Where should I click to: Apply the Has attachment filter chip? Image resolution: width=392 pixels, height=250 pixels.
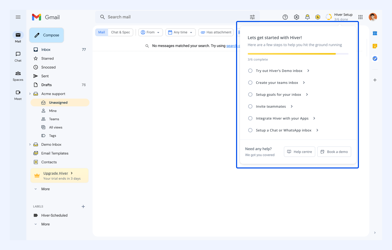[216, 32]
